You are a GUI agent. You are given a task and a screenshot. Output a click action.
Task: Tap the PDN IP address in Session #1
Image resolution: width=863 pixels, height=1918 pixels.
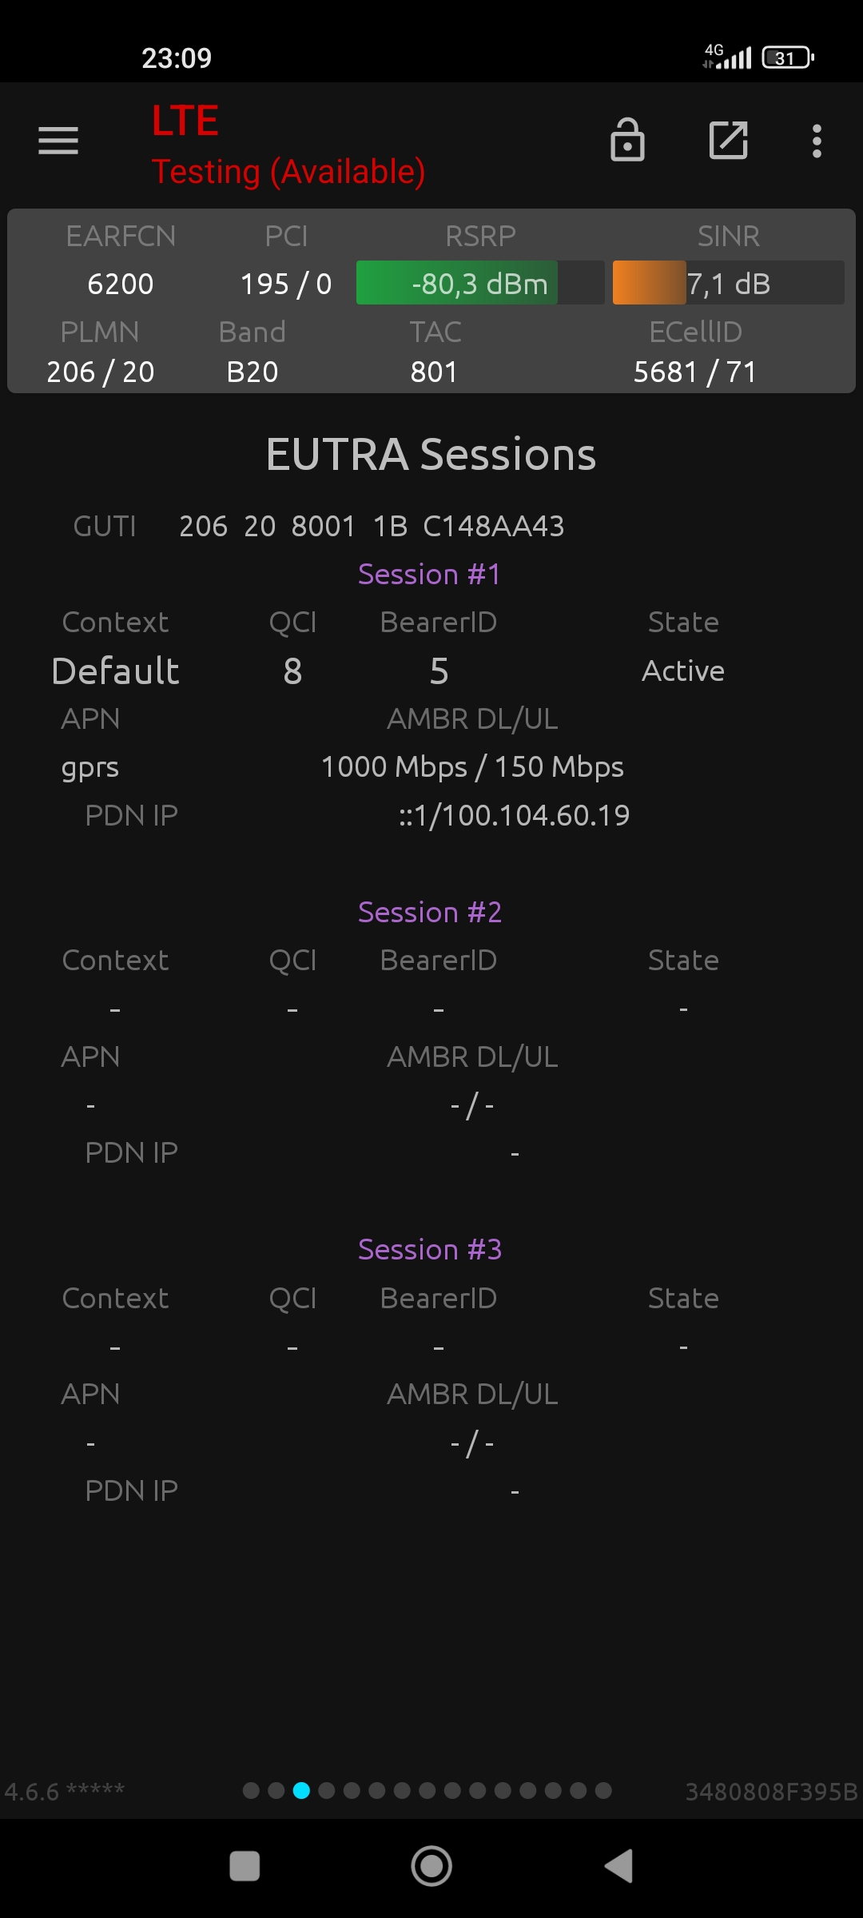514,815
